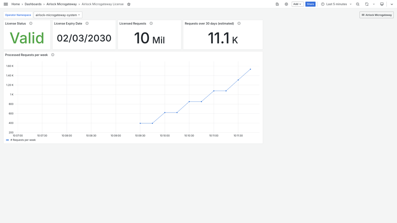The image size is (397, 223).
Task: Refresh the dashboard
Action: 367,4
